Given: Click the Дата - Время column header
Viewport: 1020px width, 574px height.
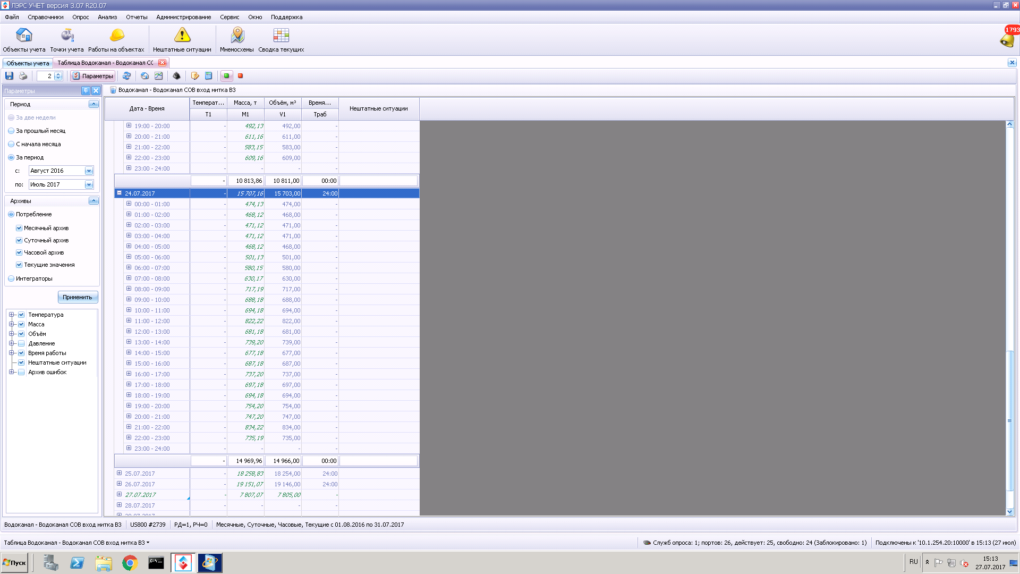Looking at the screenshot, I should 147,108.
